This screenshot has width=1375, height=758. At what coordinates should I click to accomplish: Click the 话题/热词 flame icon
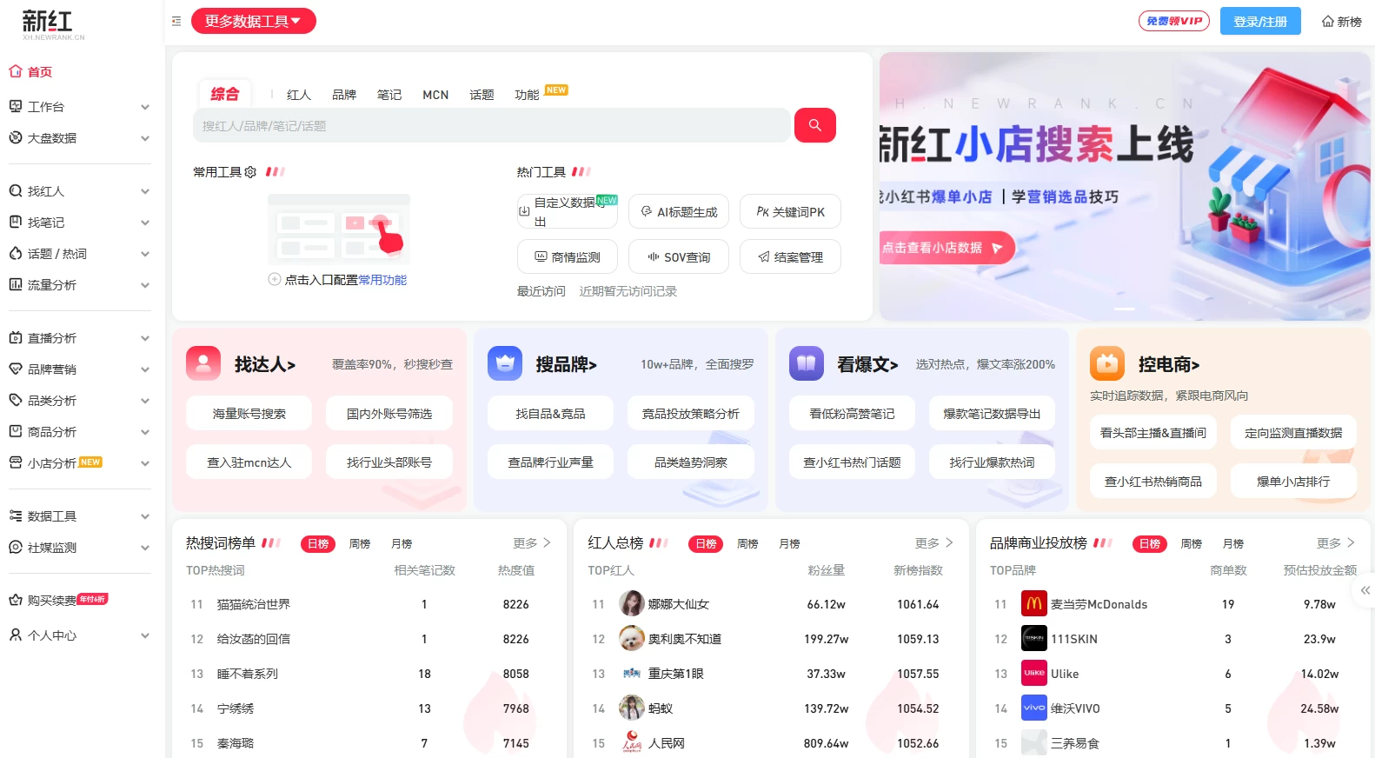pyautogui.click(x=15, y=253)
